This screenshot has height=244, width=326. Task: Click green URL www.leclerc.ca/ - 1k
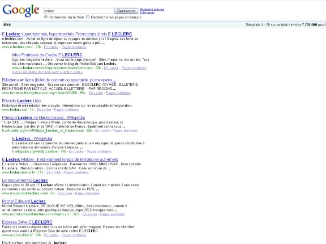17,109
